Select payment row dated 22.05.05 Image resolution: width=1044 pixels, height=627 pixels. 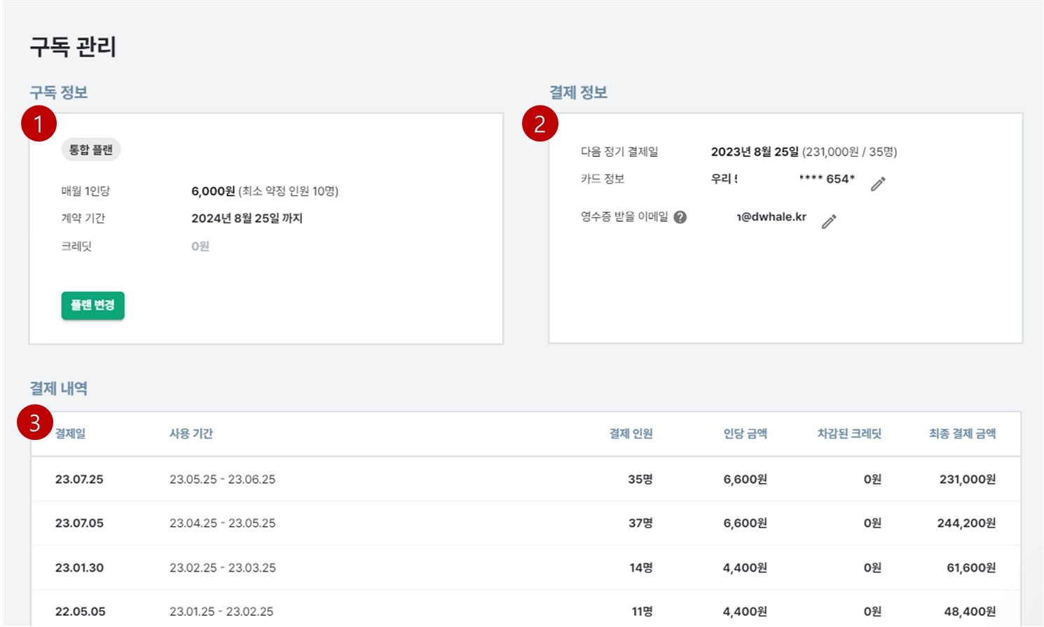(526, 611)
